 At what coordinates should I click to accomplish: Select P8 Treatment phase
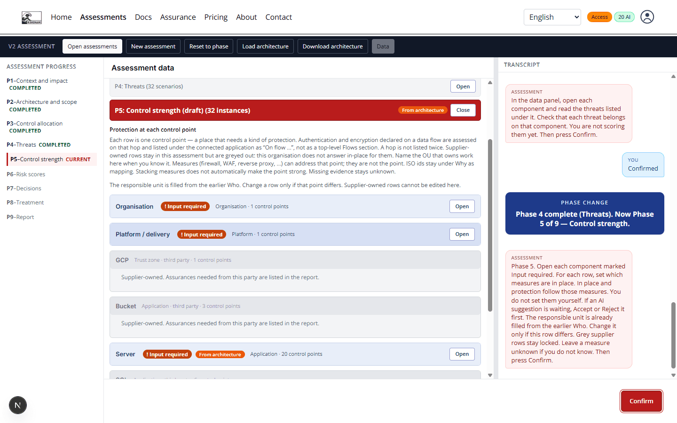point(25,203)
